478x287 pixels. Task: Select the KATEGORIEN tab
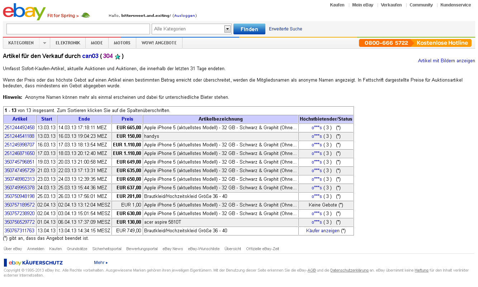coord(21,43)
